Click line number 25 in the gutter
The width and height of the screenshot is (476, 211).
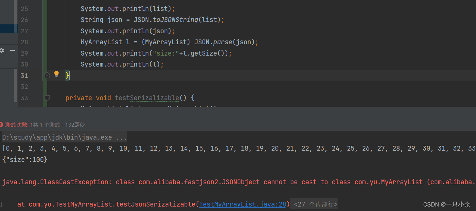pos(24,9)
